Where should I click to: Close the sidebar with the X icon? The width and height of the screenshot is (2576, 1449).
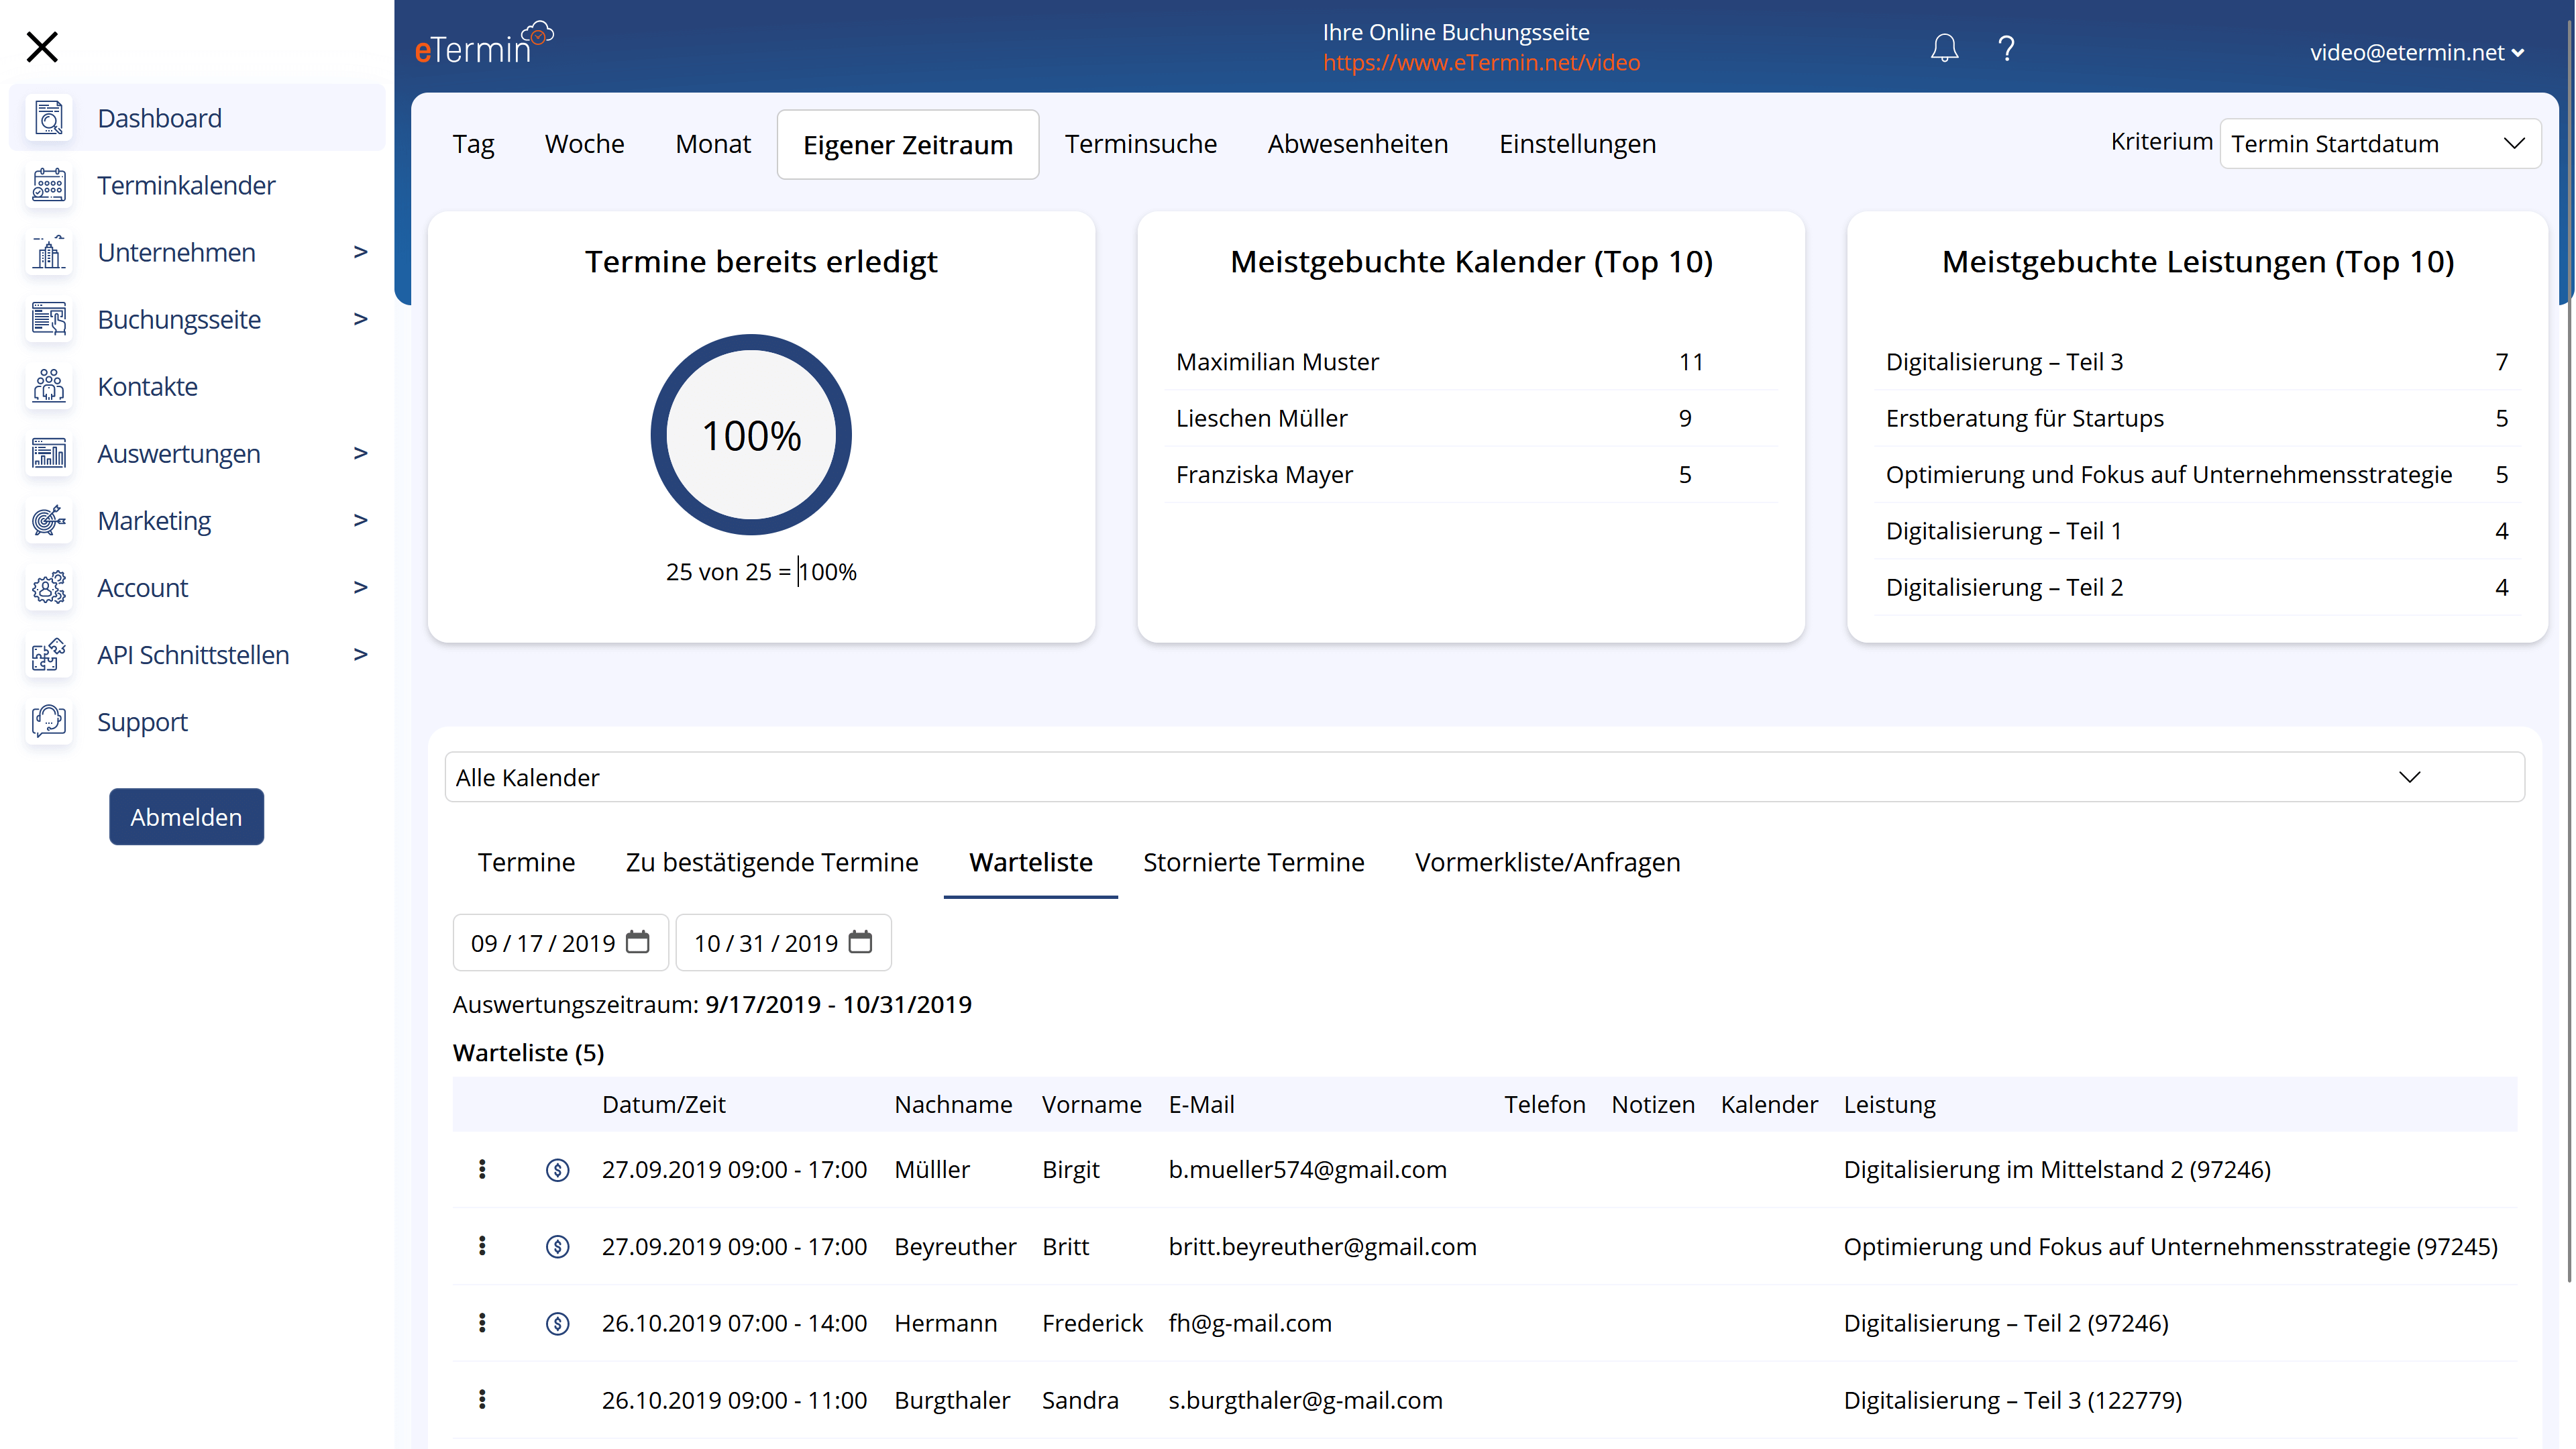coord(42,47)
